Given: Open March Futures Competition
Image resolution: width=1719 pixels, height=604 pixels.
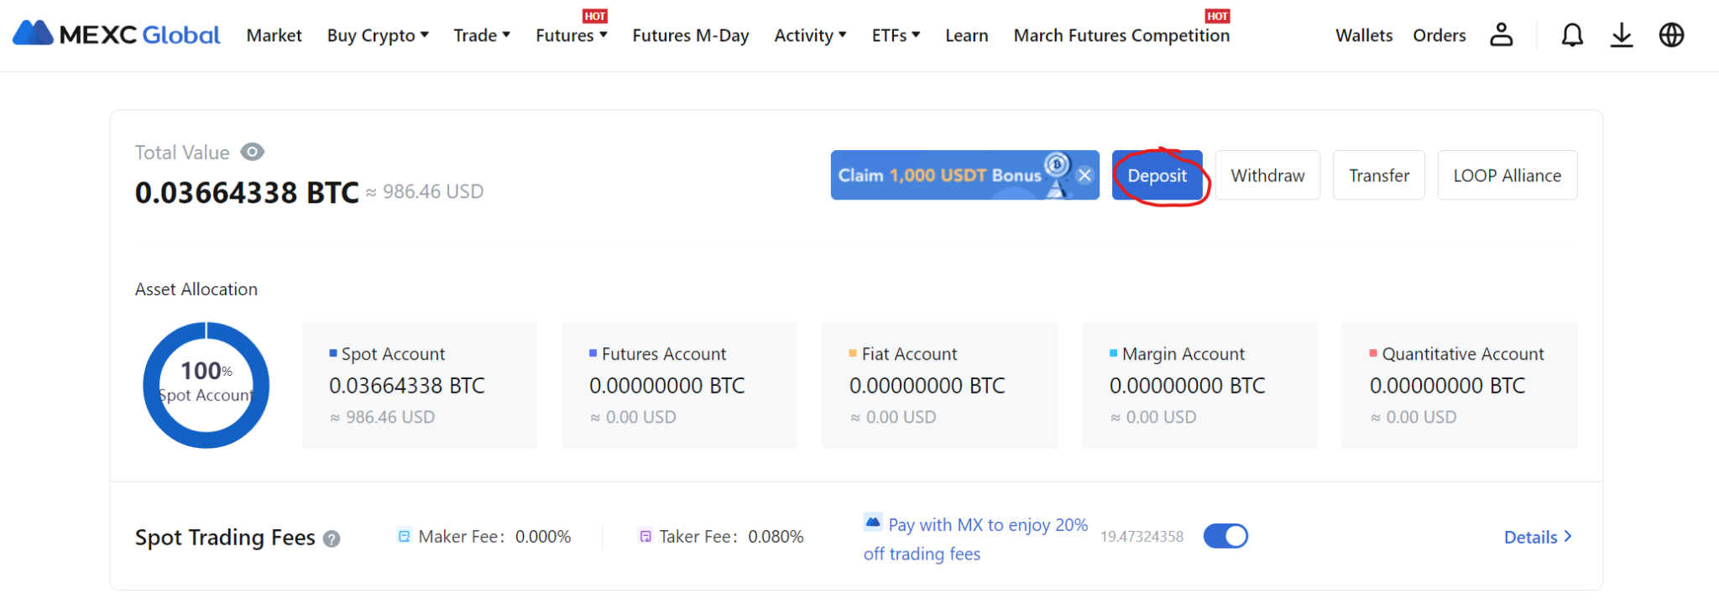Looking at the screenshot, I should (x=1121, y=35).
